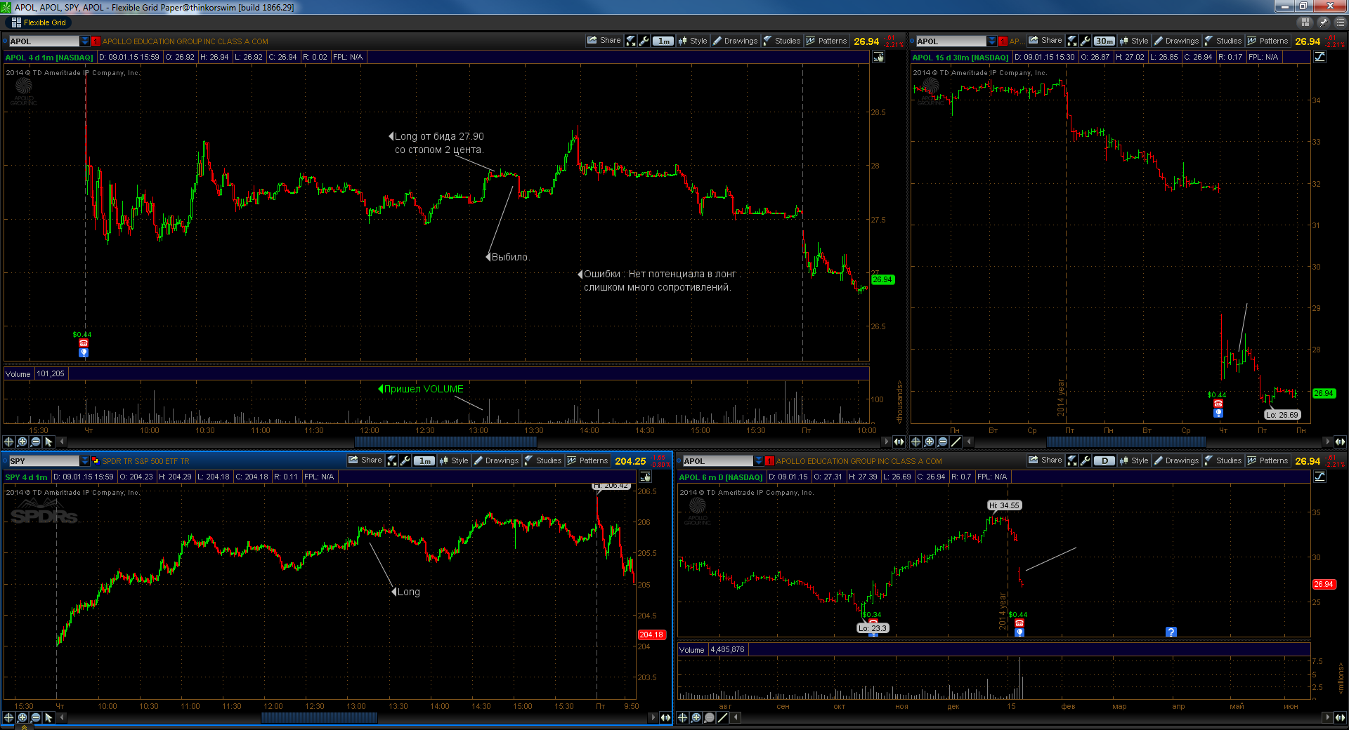Click the fullscreen toggle icon in APOL daily chart
This screenshot has height=730, width=1349.
1072,460
